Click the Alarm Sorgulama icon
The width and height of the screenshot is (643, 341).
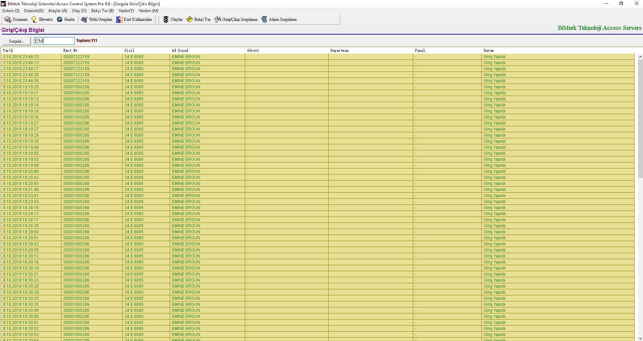(264, 19)
